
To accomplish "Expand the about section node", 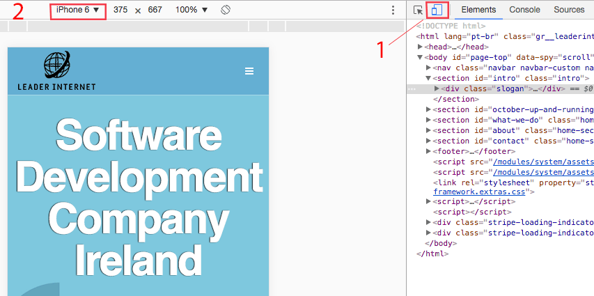I will [x=428, y=130].
